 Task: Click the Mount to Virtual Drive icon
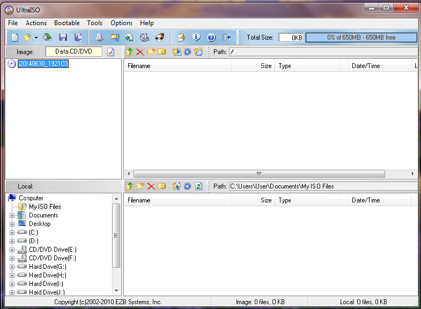point(144,37)
